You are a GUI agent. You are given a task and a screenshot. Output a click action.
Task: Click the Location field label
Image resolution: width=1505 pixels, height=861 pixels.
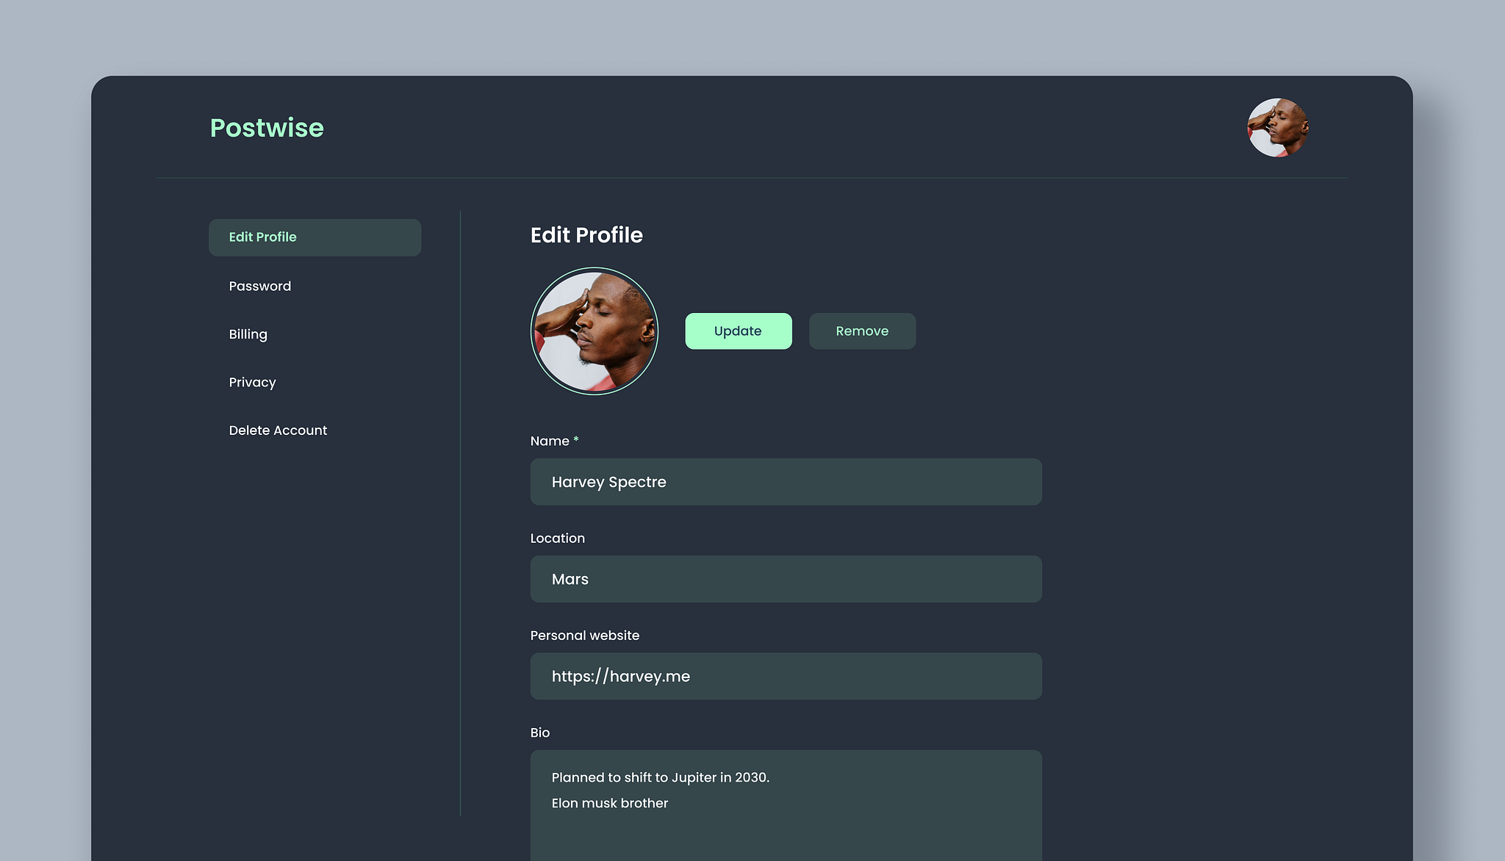557,538
